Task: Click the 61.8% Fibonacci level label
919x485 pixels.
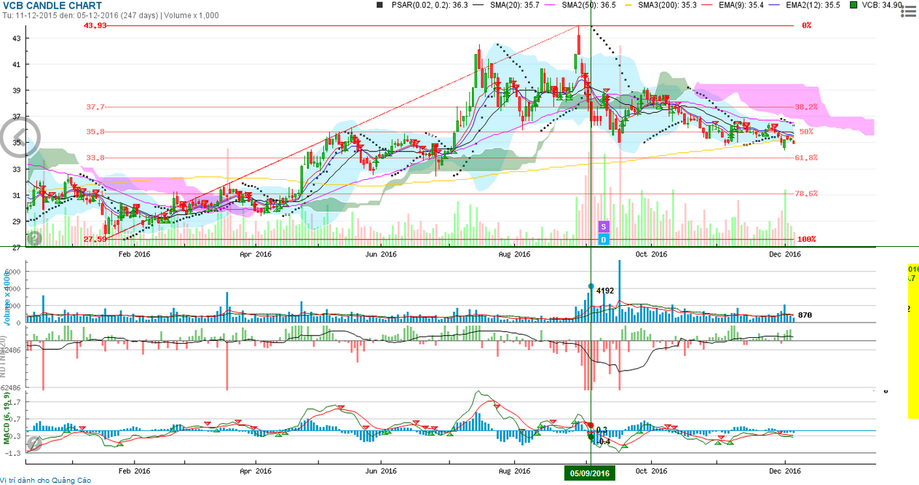Action: click(x=805, y=157)
